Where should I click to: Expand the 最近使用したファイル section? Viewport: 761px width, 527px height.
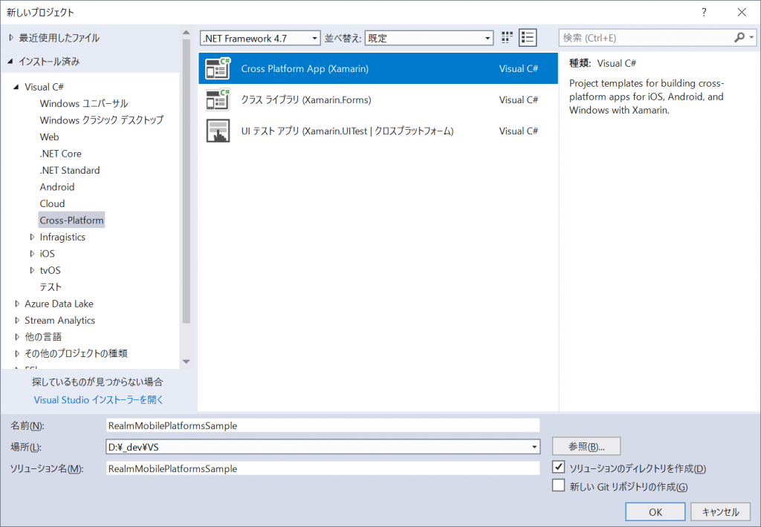[x=11, y=38]
